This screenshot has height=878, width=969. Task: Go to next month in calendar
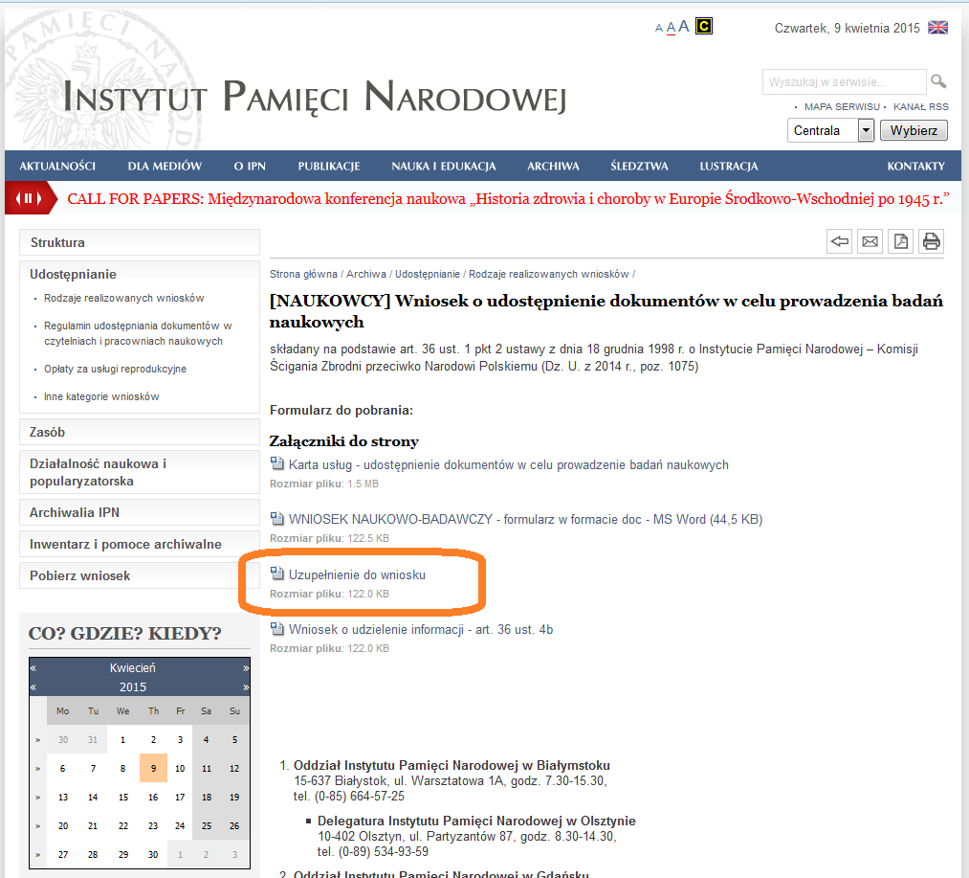click(246, 668)
